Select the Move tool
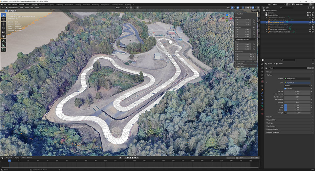Image resolution: width=315 pixels, height=171 pixels. coord(3,24)
